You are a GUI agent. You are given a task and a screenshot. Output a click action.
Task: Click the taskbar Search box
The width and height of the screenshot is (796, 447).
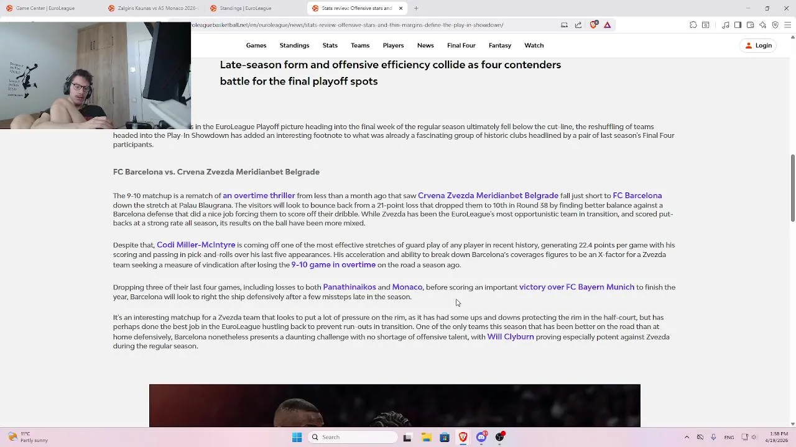coord(353,437)
